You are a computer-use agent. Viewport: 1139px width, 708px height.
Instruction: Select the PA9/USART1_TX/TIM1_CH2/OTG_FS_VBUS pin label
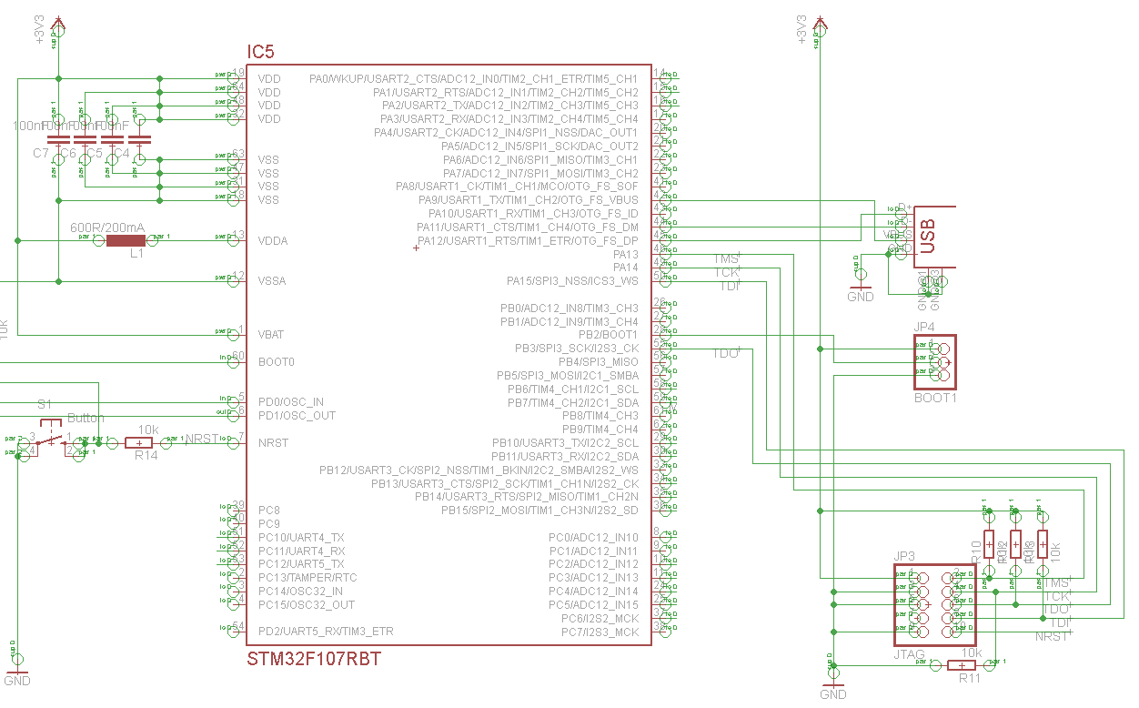click(529, 200)
